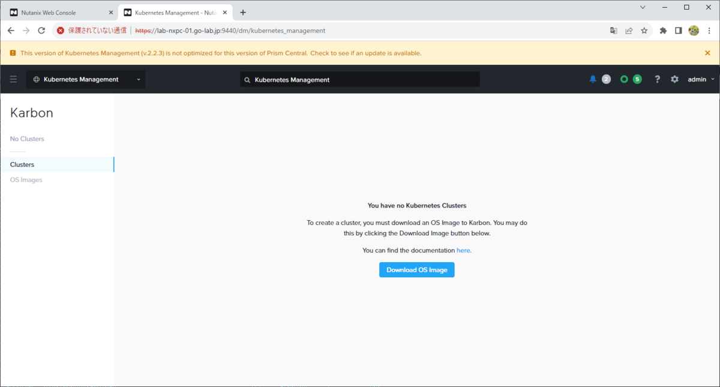
Task: Open the help question mark icon
Action: pos(658,79)
